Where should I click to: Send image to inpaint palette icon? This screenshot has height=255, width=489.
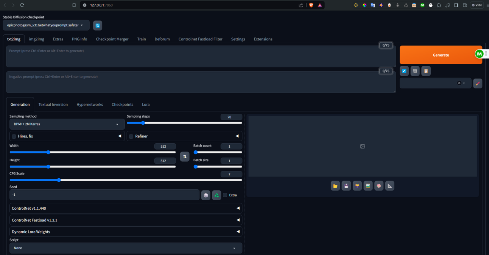[379, 186]
